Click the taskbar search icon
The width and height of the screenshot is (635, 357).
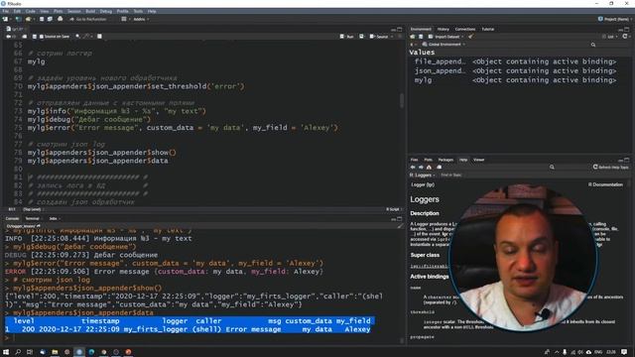pyautogui.click(x=18, y=352)
